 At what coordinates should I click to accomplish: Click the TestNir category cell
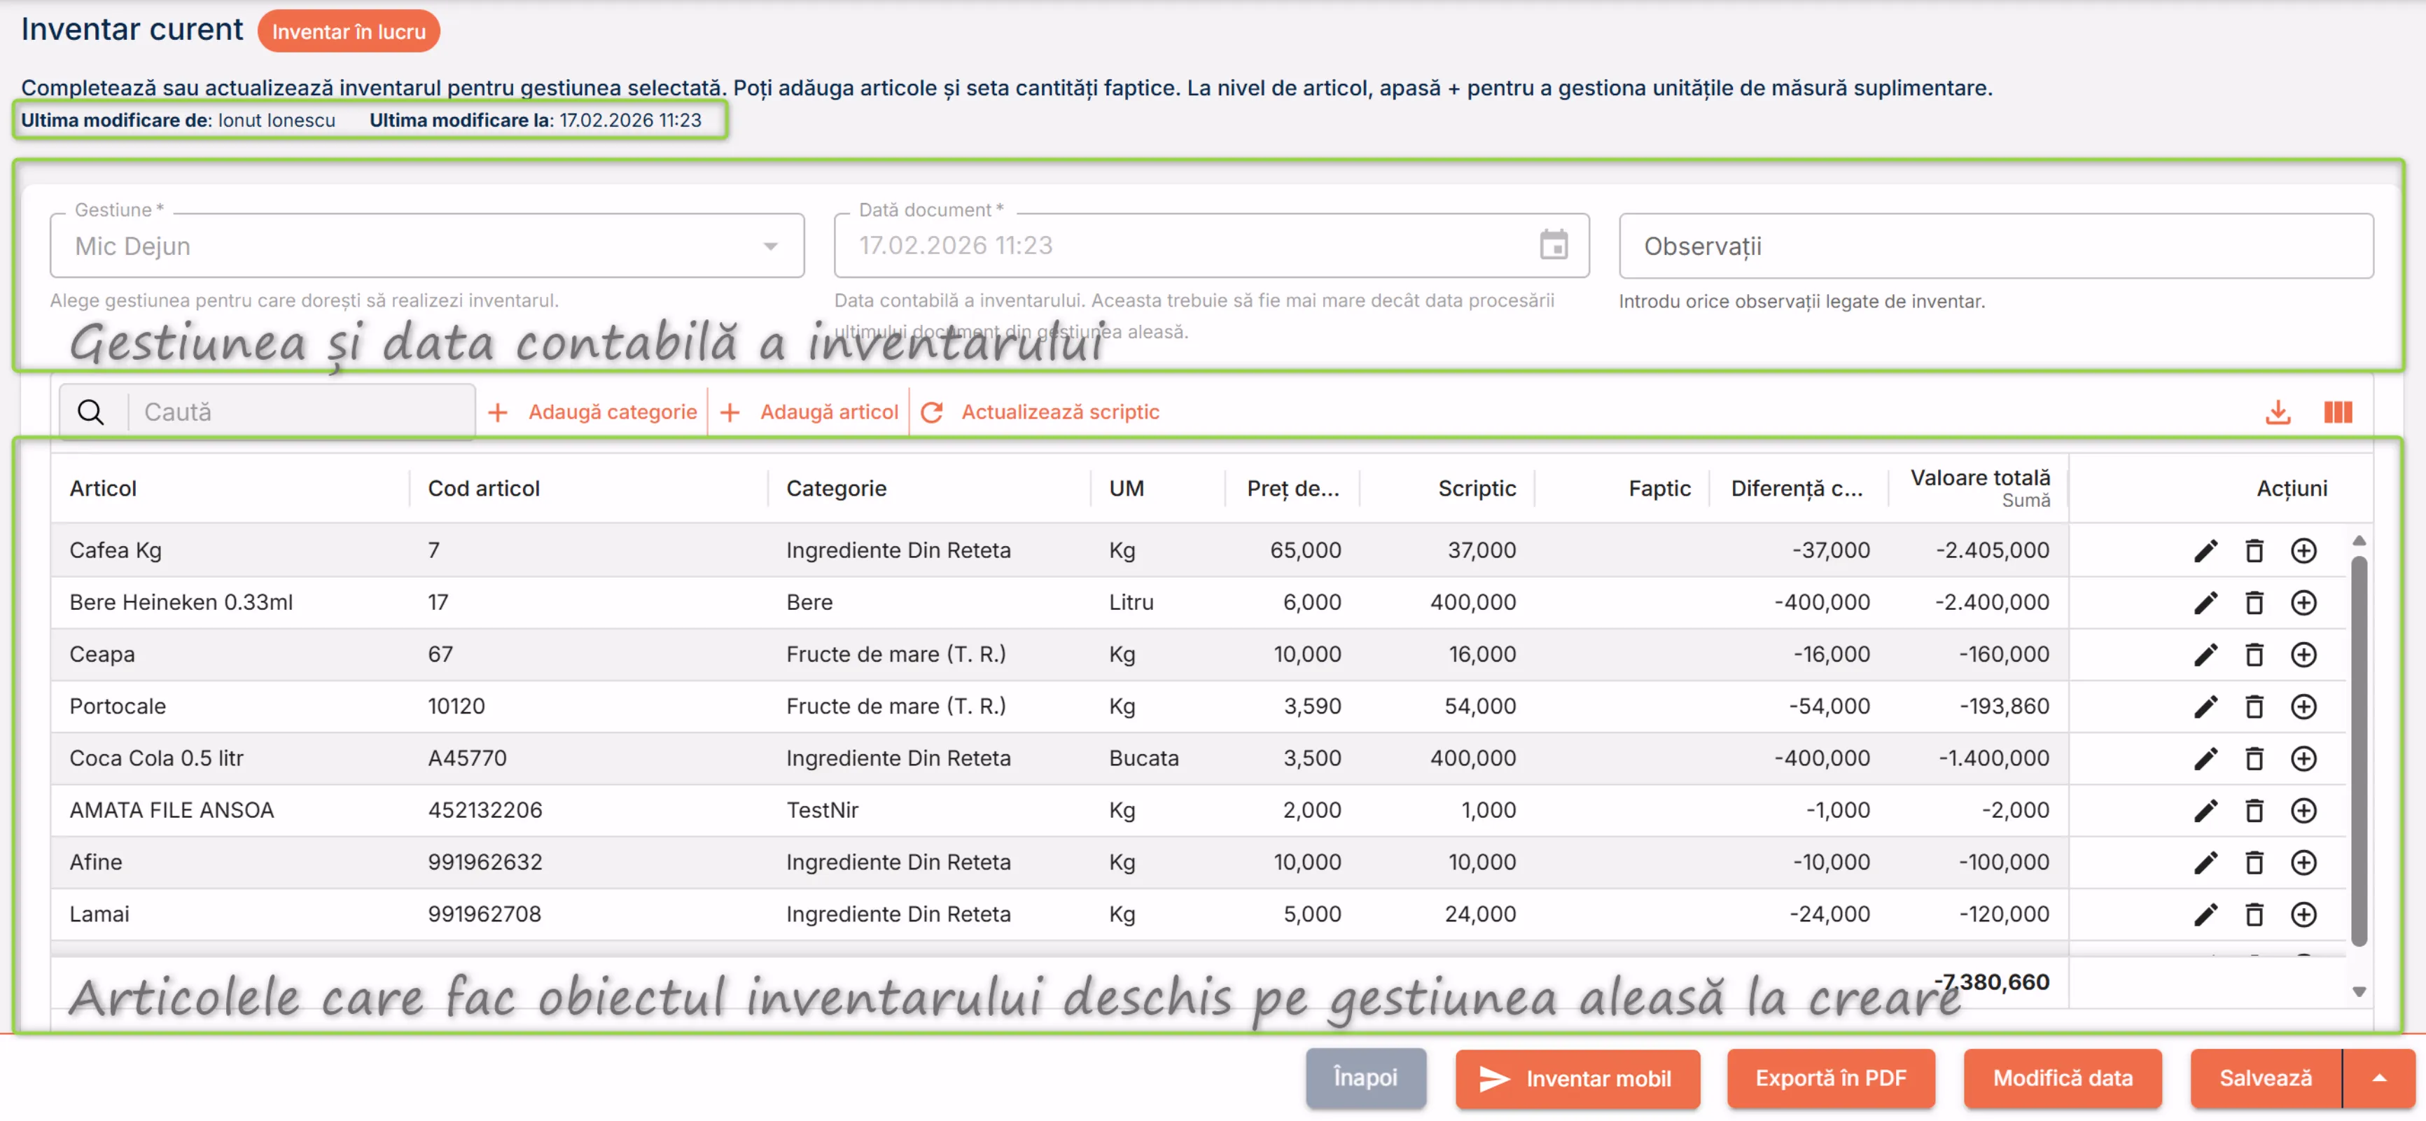tap(822, 810)
